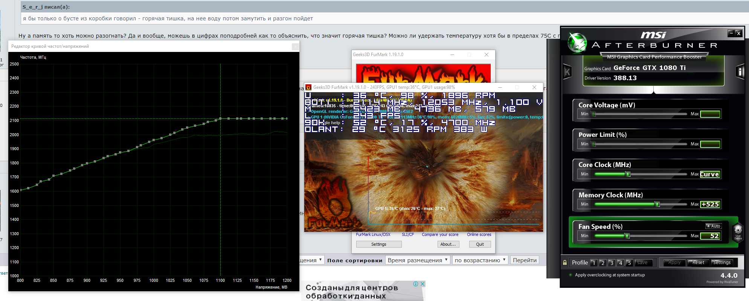Click the Afterburner version 4.4.0 text
749x301 pixels.
[729, 275]
